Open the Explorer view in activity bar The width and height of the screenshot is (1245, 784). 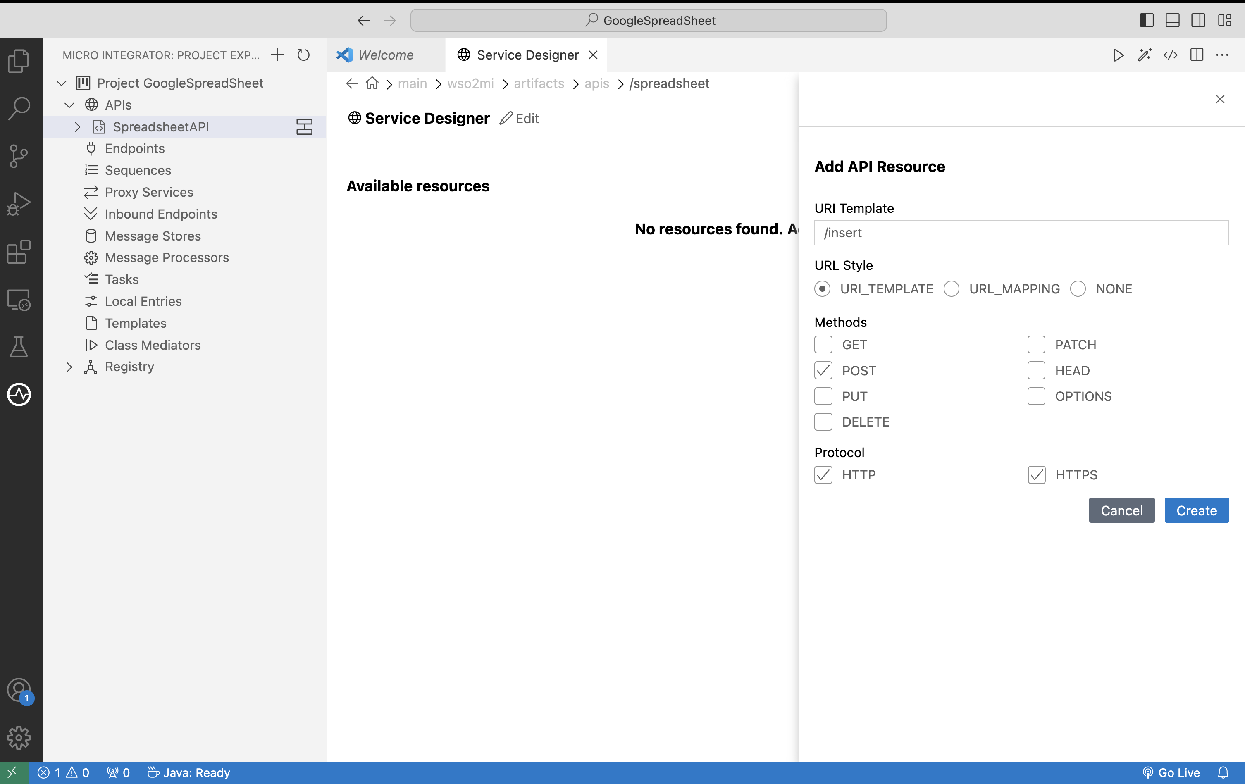click(x=19, y=61)
